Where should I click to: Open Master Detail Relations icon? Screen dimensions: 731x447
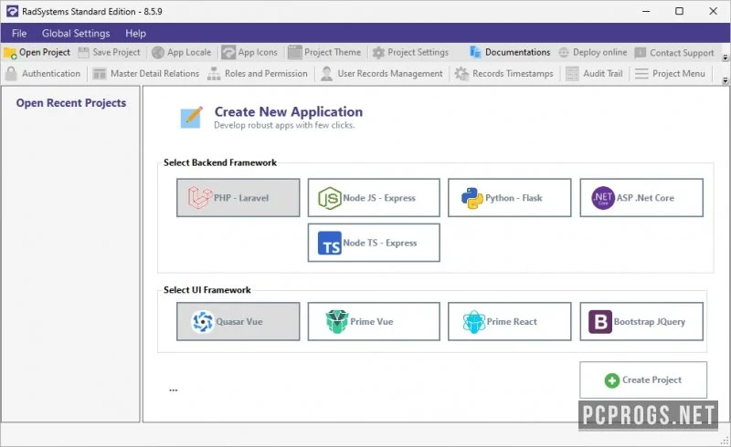pos(100,74)
